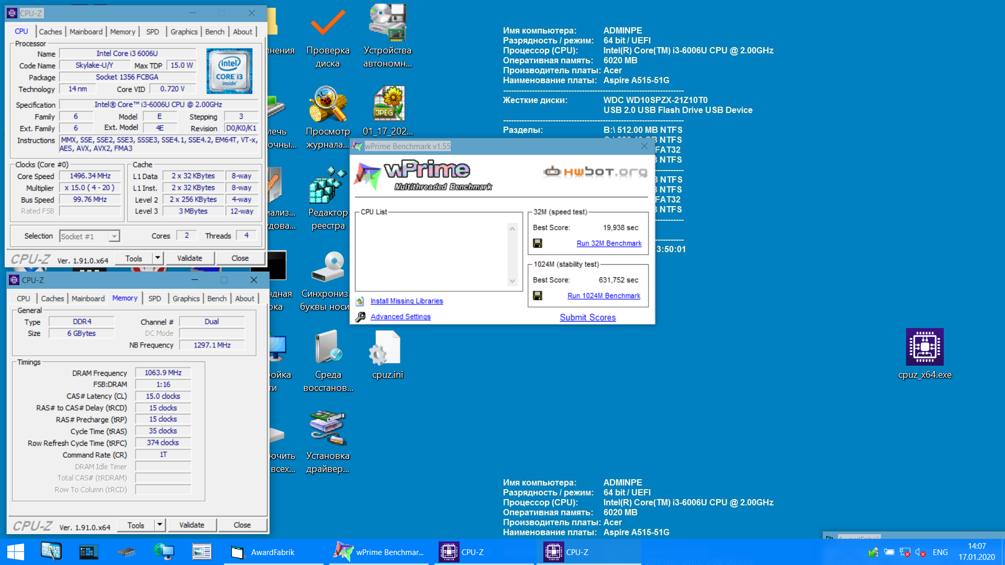Click the Windows Start button
The width and height of the screenshot is (1005, 565).
tap(16, 552)
